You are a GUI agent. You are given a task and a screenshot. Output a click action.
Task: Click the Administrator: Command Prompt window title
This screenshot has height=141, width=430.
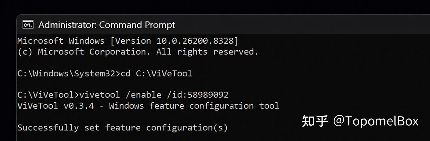[x=107, y=25]
